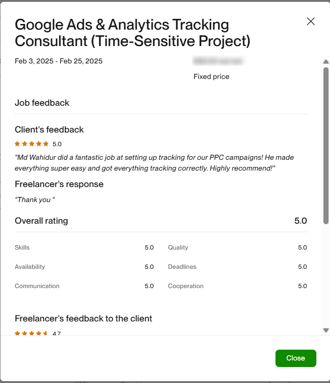Screen dimensions: 330x383
Task: Click the Job feedback section heading
Action: (42, 103)
